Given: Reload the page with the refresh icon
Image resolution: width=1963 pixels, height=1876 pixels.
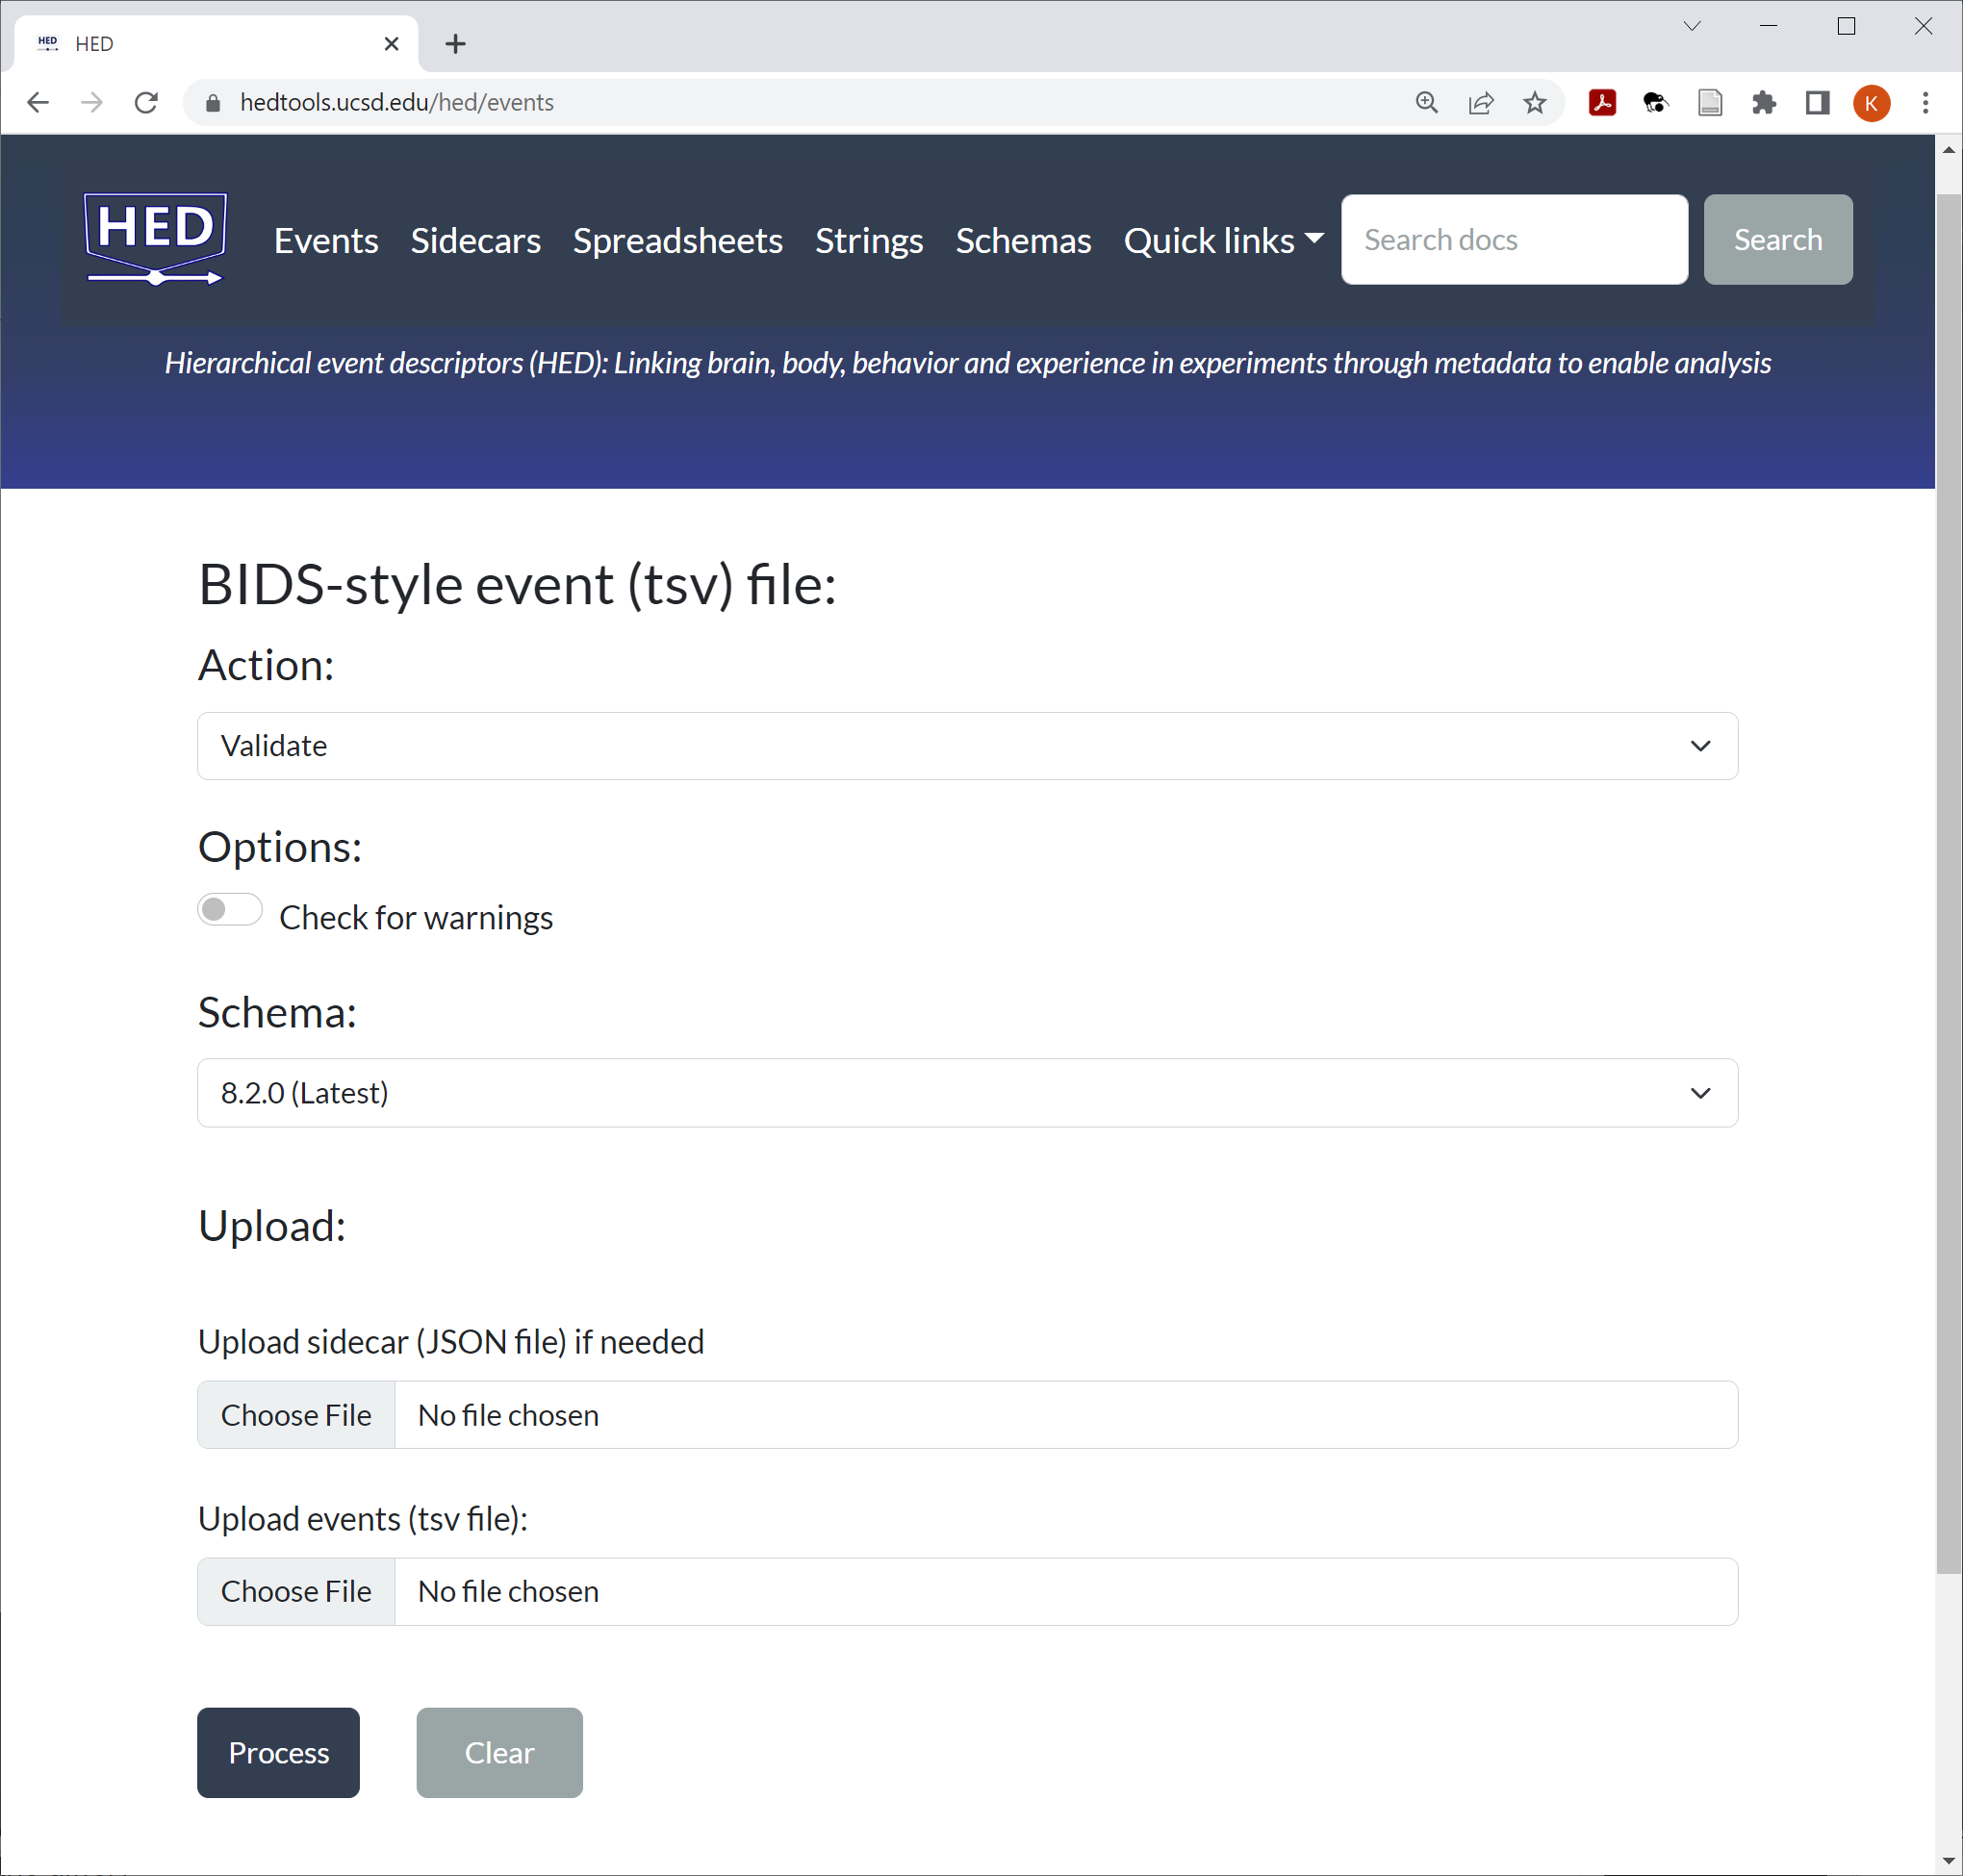Looking at the screenshot, I should 146,103.
